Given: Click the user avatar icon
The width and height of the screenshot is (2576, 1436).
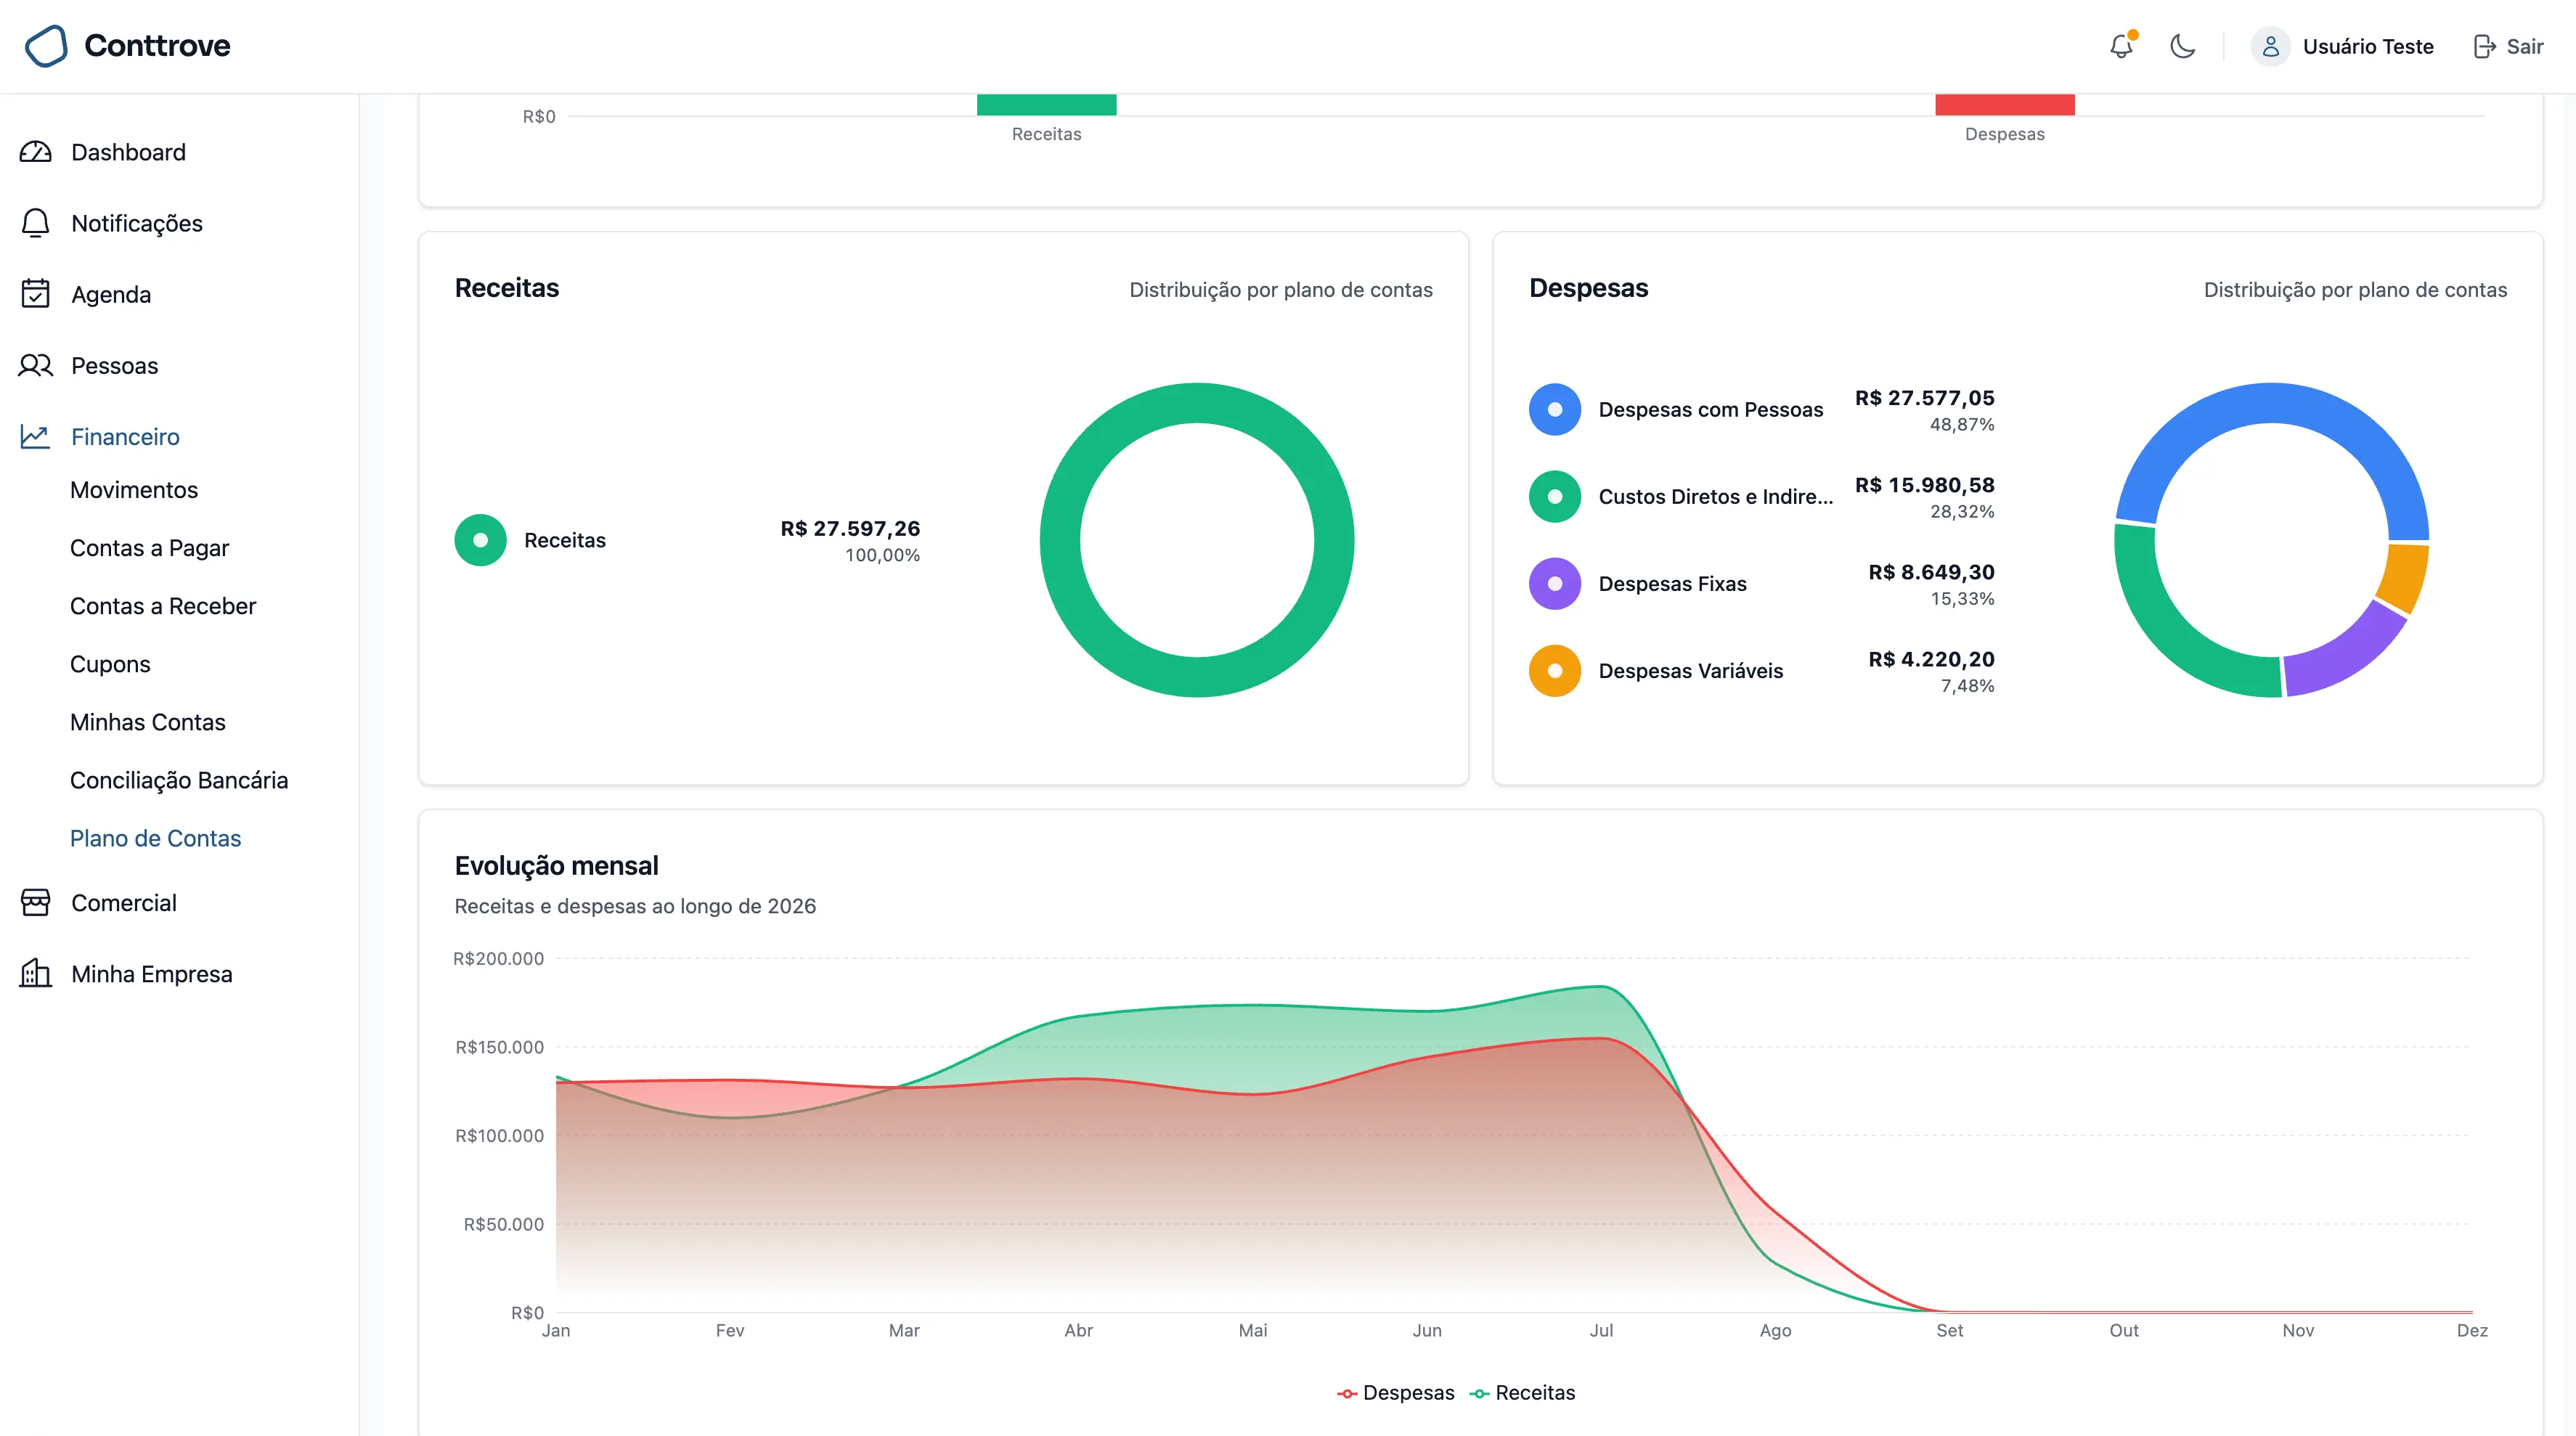Looking at the screenshot, I should click(2270, 46).
